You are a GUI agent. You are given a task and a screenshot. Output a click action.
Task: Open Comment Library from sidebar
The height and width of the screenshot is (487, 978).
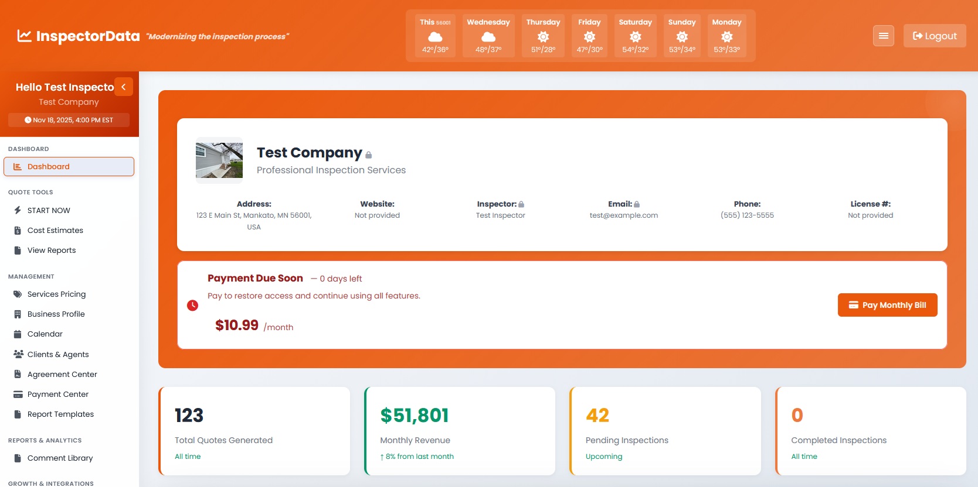click(60, 458)
